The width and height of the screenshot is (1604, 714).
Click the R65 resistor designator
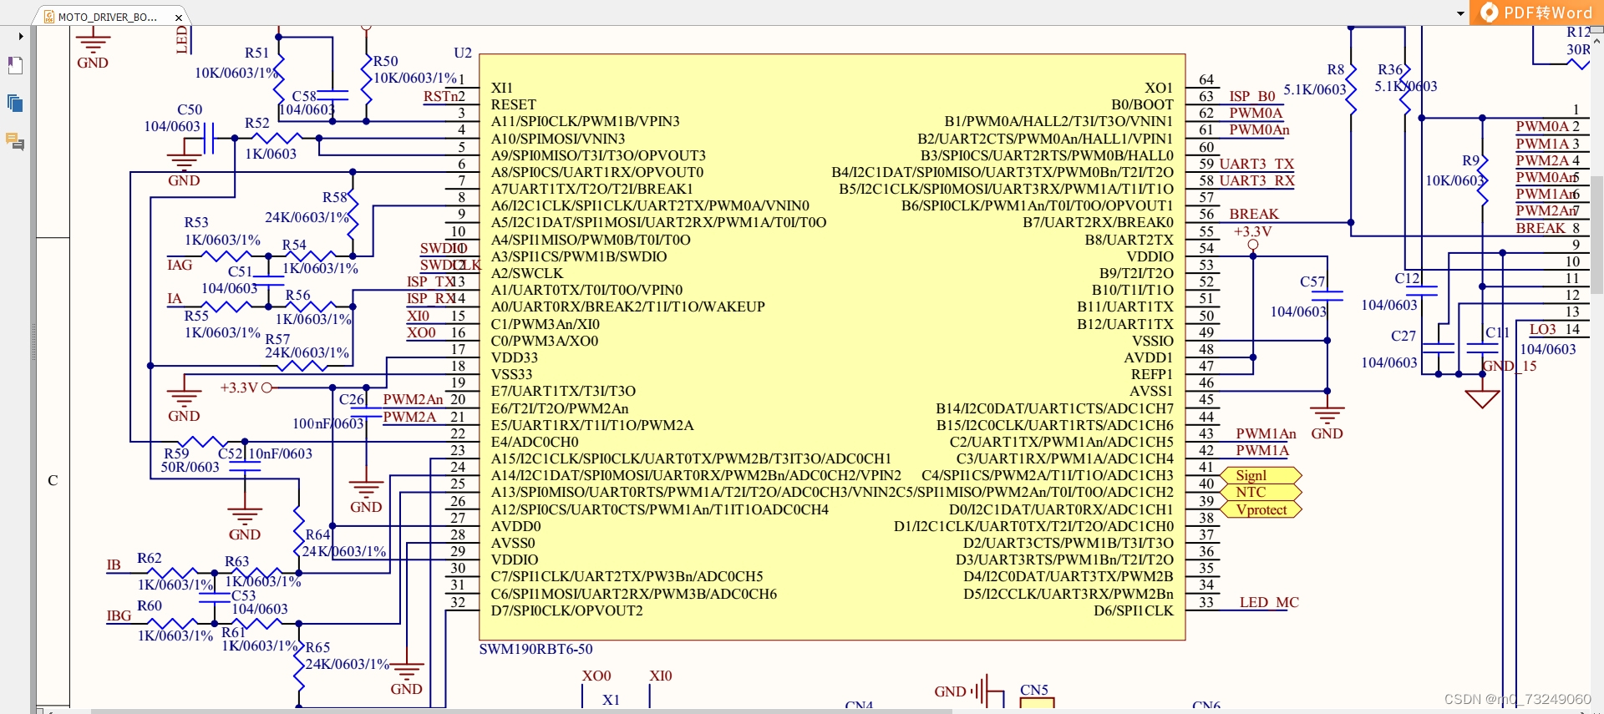[317, 647]
